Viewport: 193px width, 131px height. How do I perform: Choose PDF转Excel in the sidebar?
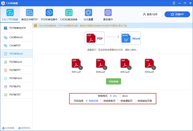click(x=16, y=62)
